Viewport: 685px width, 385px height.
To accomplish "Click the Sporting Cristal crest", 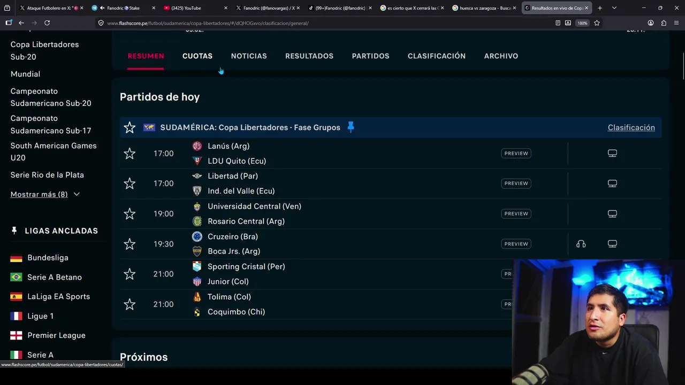I will tap(197, 266).
